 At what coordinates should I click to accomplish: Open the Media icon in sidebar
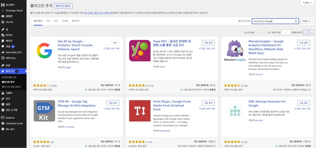(x=2, y=35)
